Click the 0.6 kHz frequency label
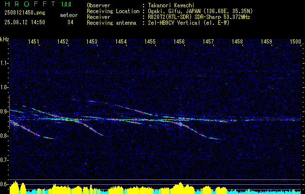This screenshot has height=194, width=305. coord(4,184)
